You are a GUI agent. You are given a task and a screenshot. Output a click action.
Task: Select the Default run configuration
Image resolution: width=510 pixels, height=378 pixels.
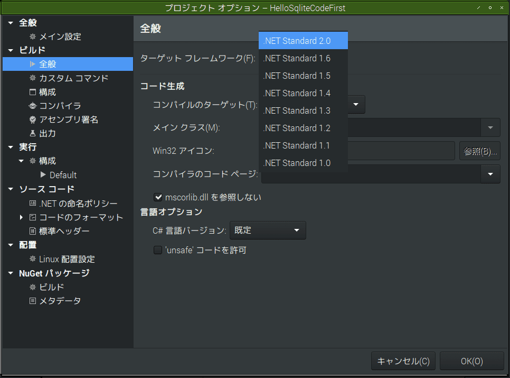(x=63, y=175)
